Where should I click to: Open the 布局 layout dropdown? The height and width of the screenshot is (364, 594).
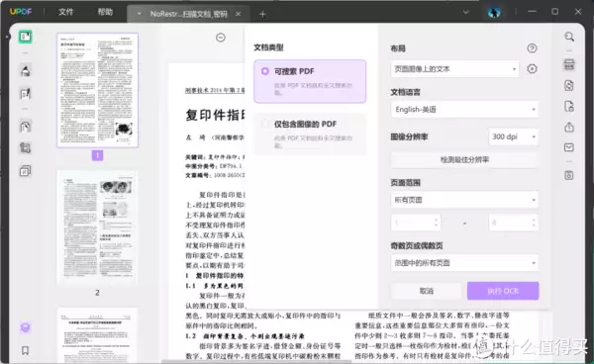pos(454,69)
